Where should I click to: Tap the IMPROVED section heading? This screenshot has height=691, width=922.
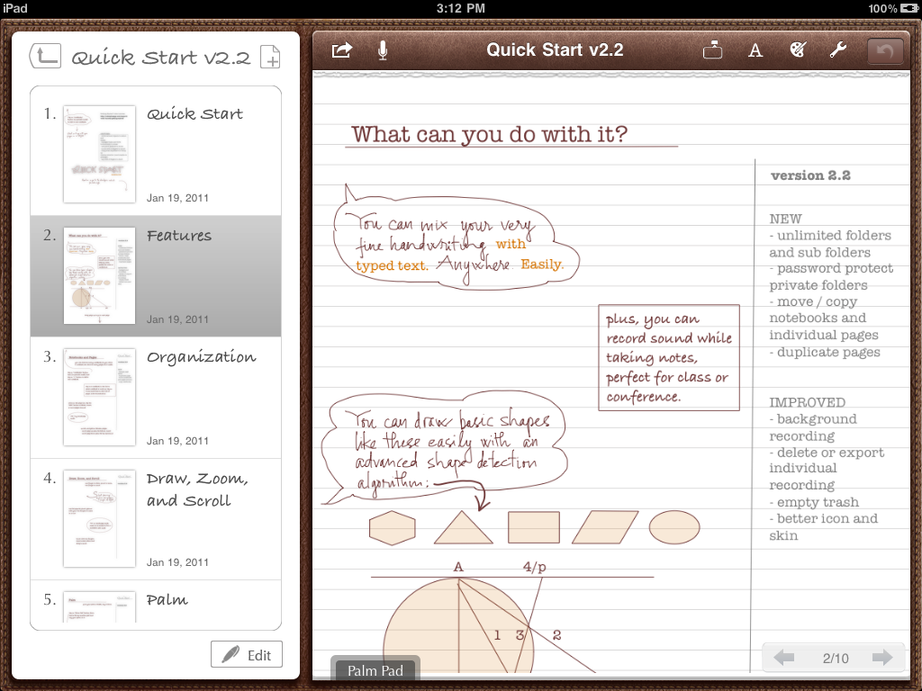[x=808, y=402]
